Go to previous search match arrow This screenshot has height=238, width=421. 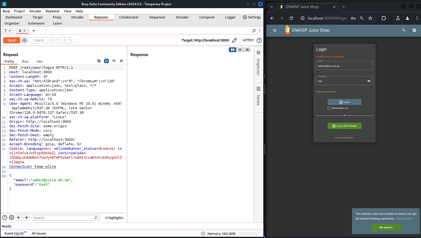(19, 218)
